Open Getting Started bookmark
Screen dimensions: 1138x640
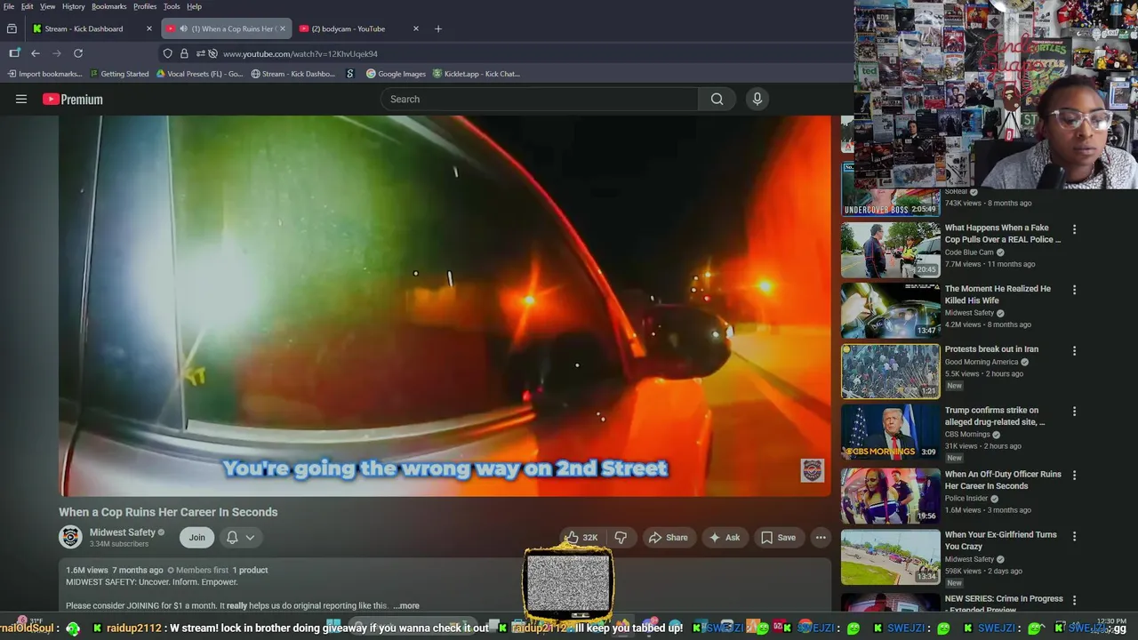pos(119,74)
